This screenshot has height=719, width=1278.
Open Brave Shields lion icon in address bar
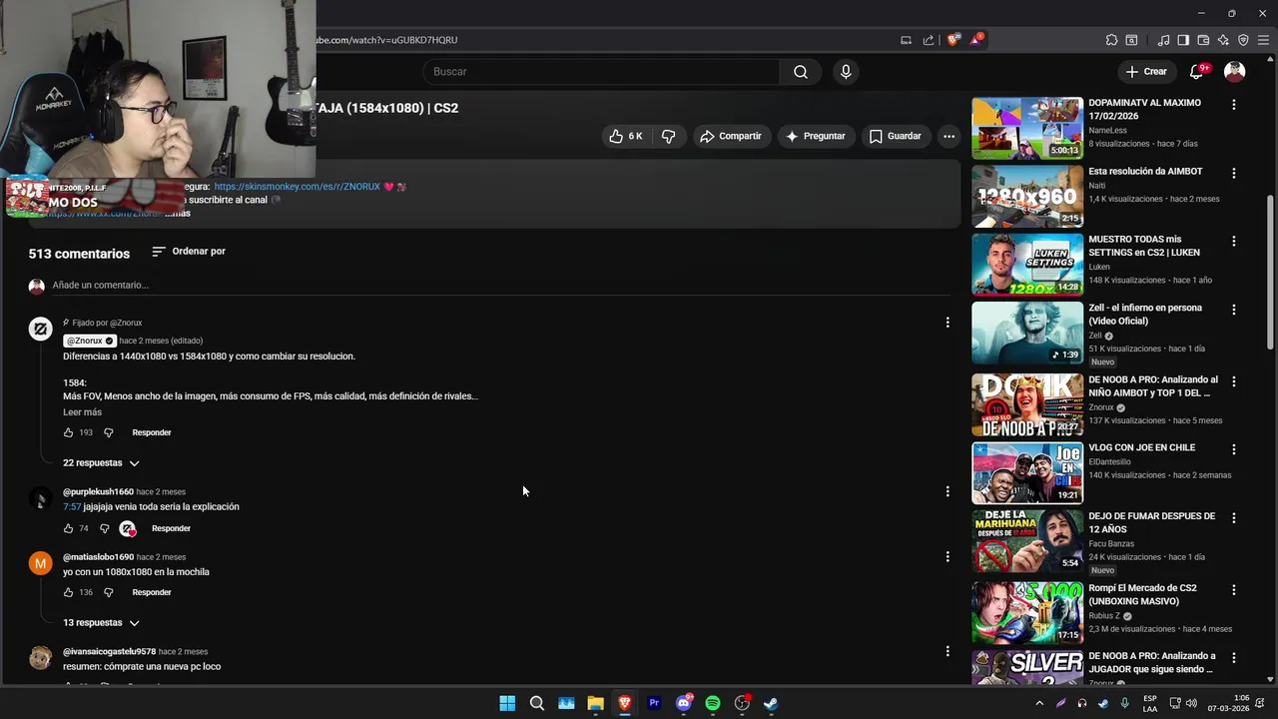click(954, 40)
